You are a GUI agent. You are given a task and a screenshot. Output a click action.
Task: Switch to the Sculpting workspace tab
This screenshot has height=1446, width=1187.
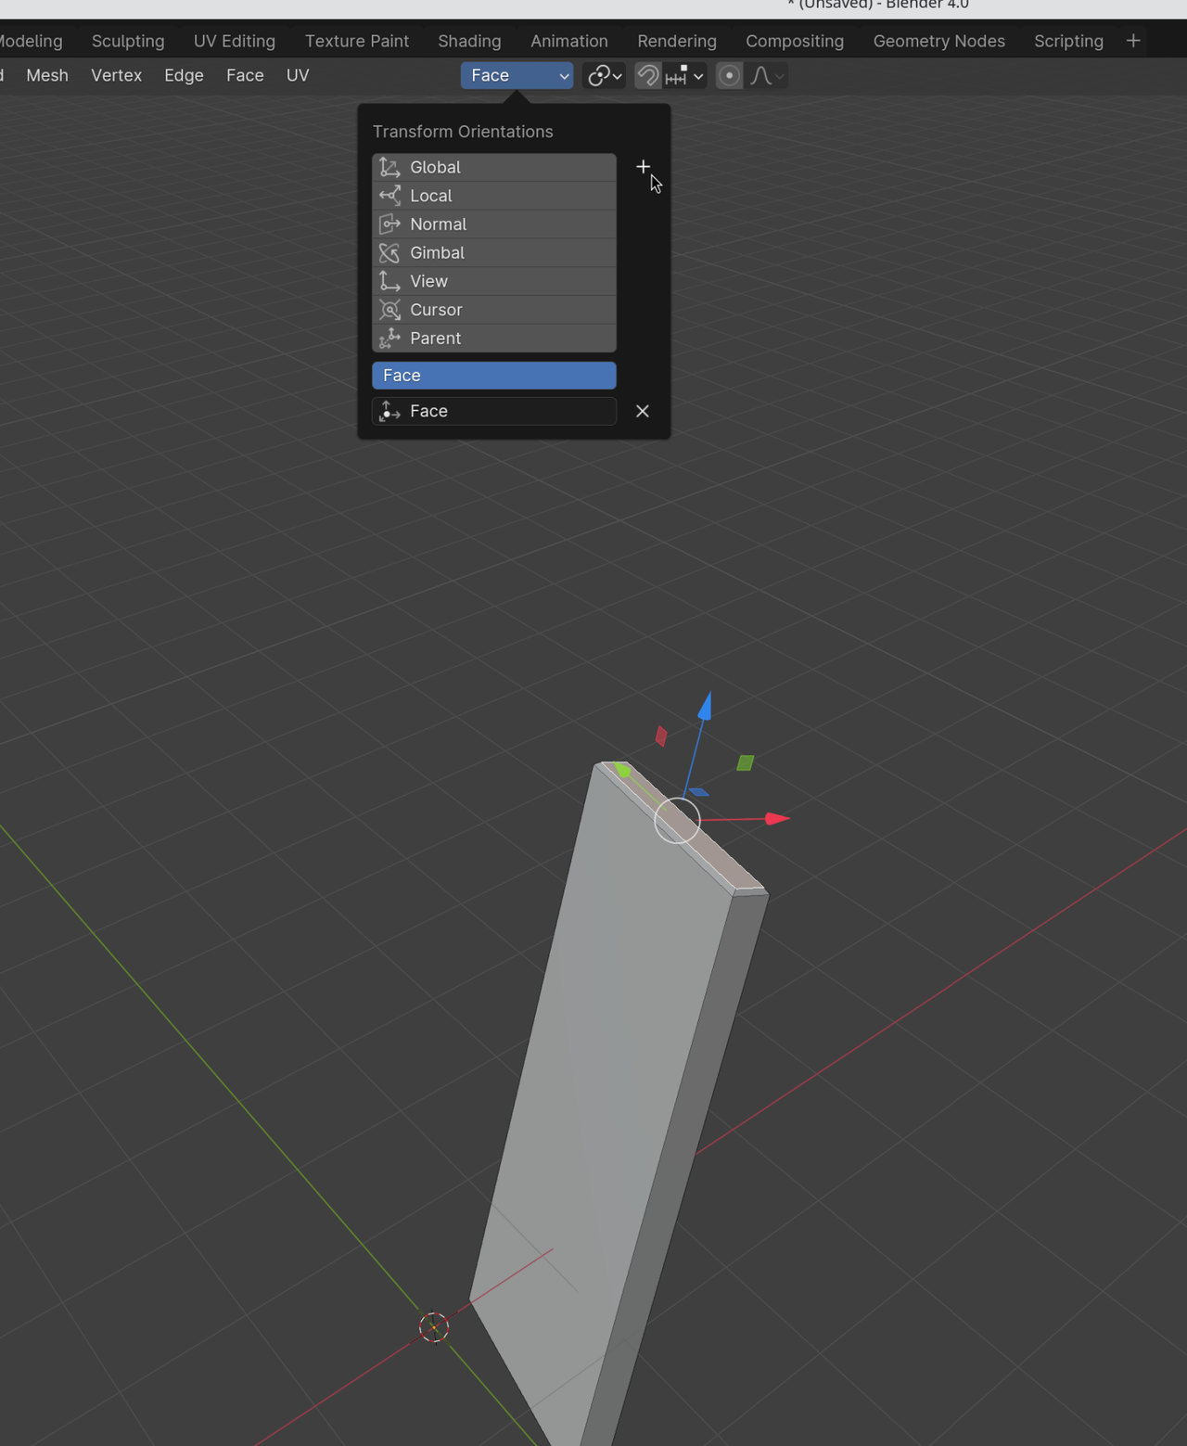point(128,41)
